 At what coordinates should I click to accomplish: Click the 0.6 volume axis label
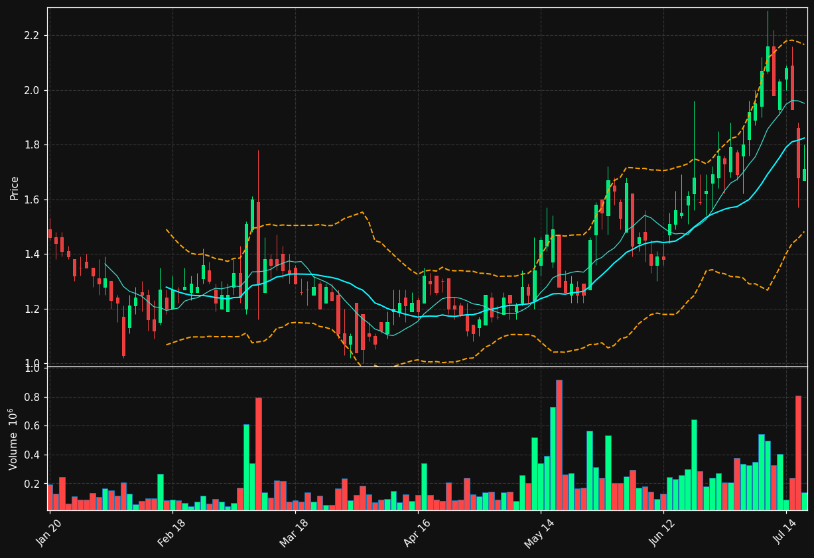coord(33,426)
